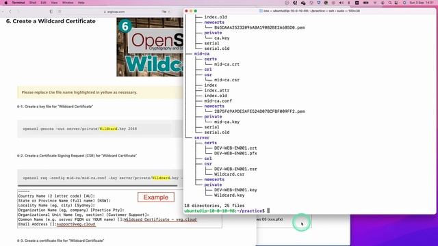The height and width of the screenshot is (246, 438).
Task: Open Spotlight search from the menu bar
Action: (x=389, y=3)
